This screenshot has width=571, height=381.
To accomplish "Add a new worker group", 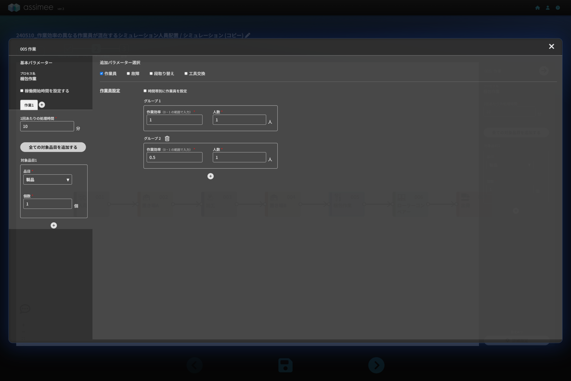I will [211, 176].
